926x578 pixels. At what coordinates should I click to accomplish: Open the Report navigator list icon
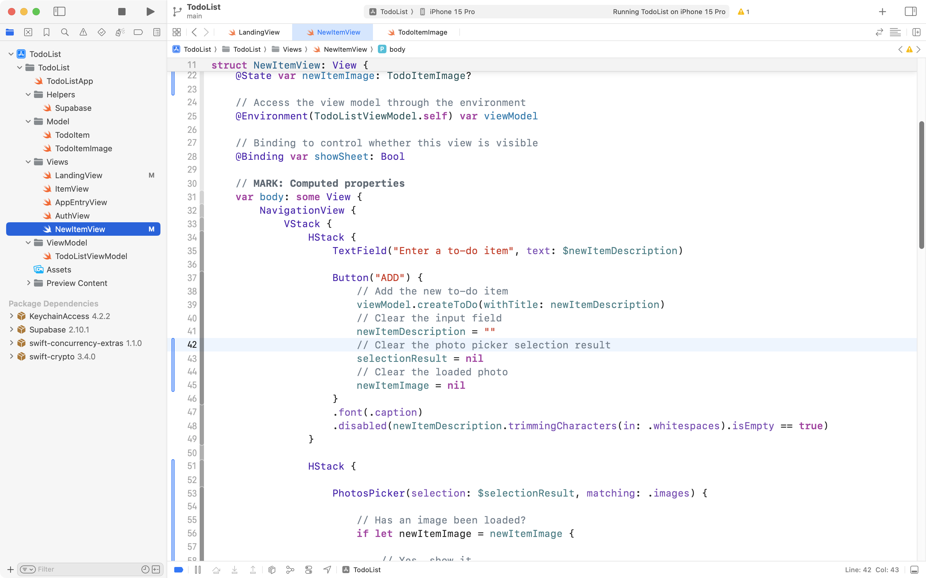pyautogui.click(x=157, y=32)
